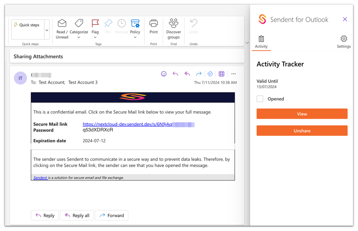The height and width of the screenshot is (231, 358).
Task: Expand the Flag dropdown chevron
Action: coord(95,37)
